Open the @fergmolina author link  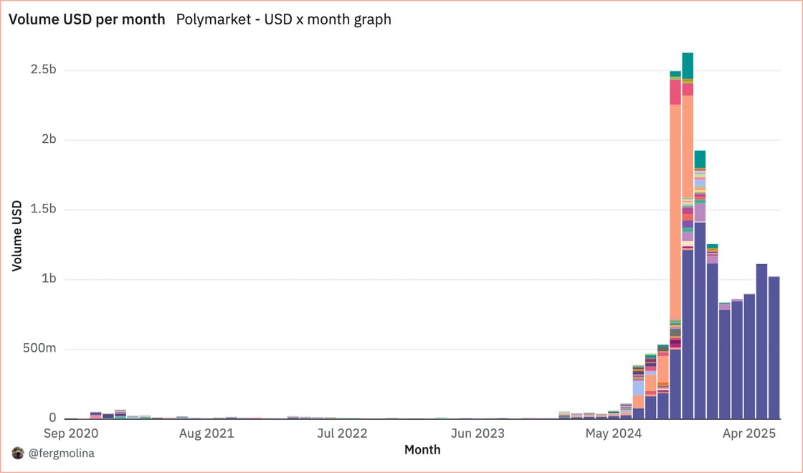62,453
